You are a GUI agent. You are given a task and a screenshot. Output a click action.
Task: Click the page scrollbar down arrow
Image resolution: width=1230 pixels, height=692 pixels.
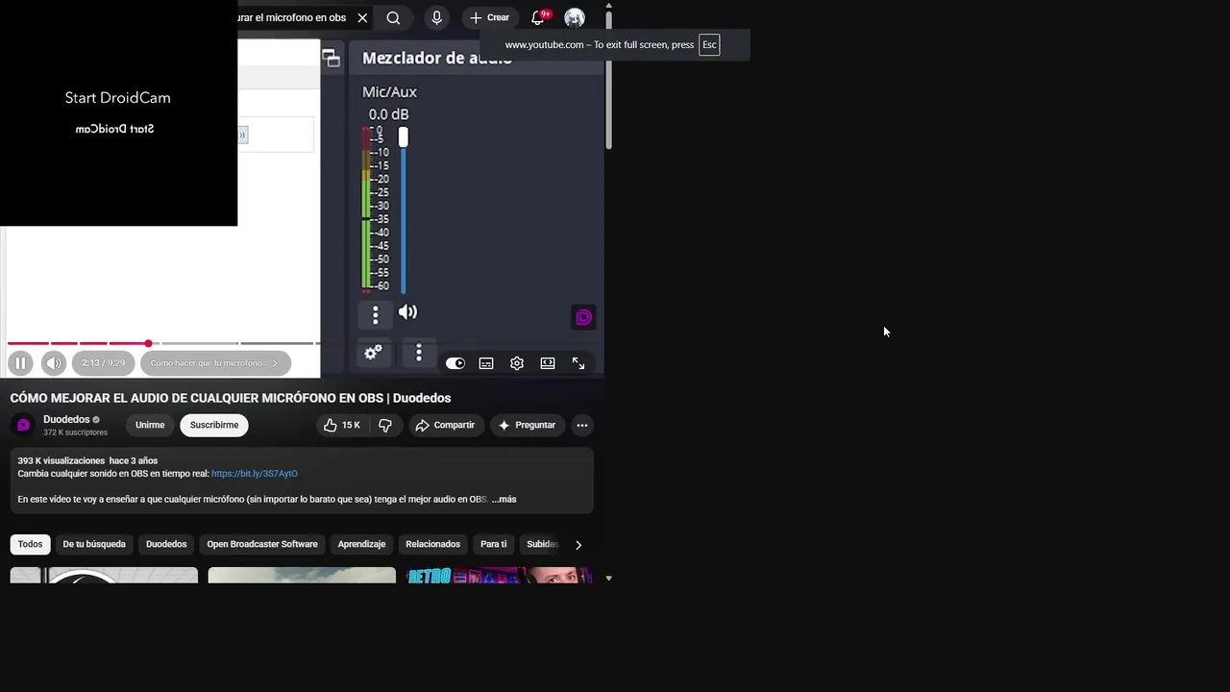[608, 579]
